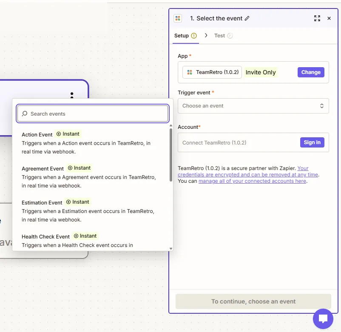Click the TeamRetro logo in app chip
The width and height of the screenshot is (341, 332).
[189, 72]
